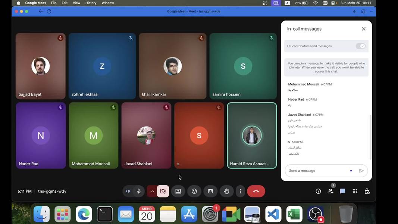
Task: Open the View menu in menu bar
Action: (x=76, y=3)
